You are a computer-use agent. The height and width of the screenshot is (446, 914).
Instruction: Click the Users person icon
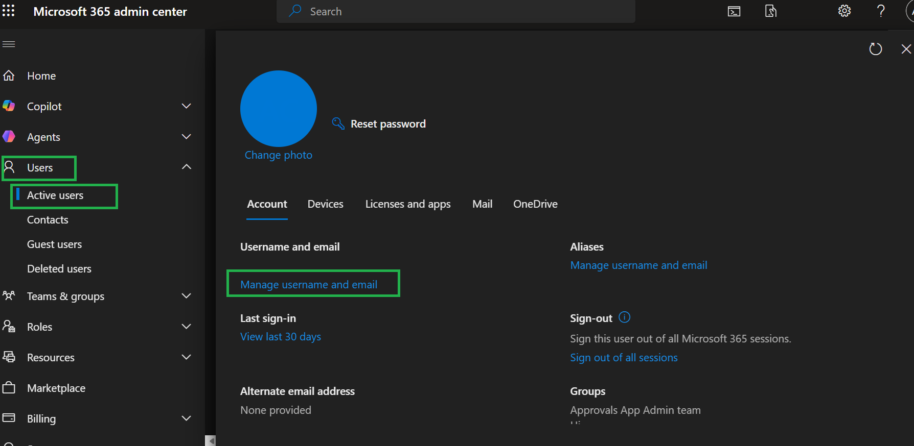click(x=9, y=167)
